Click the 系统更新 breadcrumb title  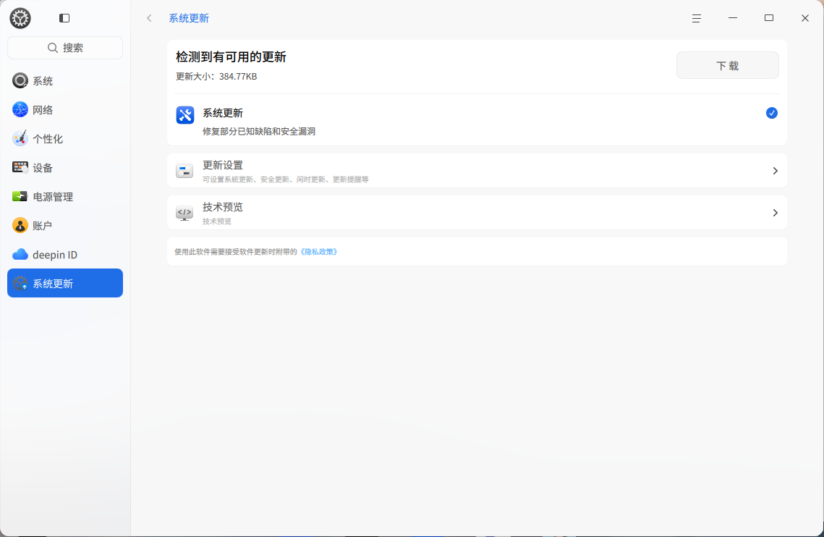(189, 18)
